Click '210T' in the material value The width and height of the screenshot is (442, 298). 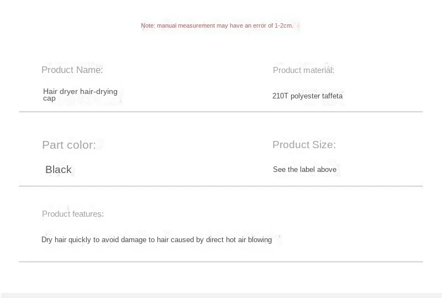pyautogui.click(x=280, y=96)
